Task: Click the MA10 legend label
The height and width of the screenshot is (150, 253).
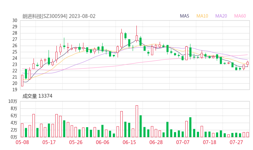Action: 202,16
